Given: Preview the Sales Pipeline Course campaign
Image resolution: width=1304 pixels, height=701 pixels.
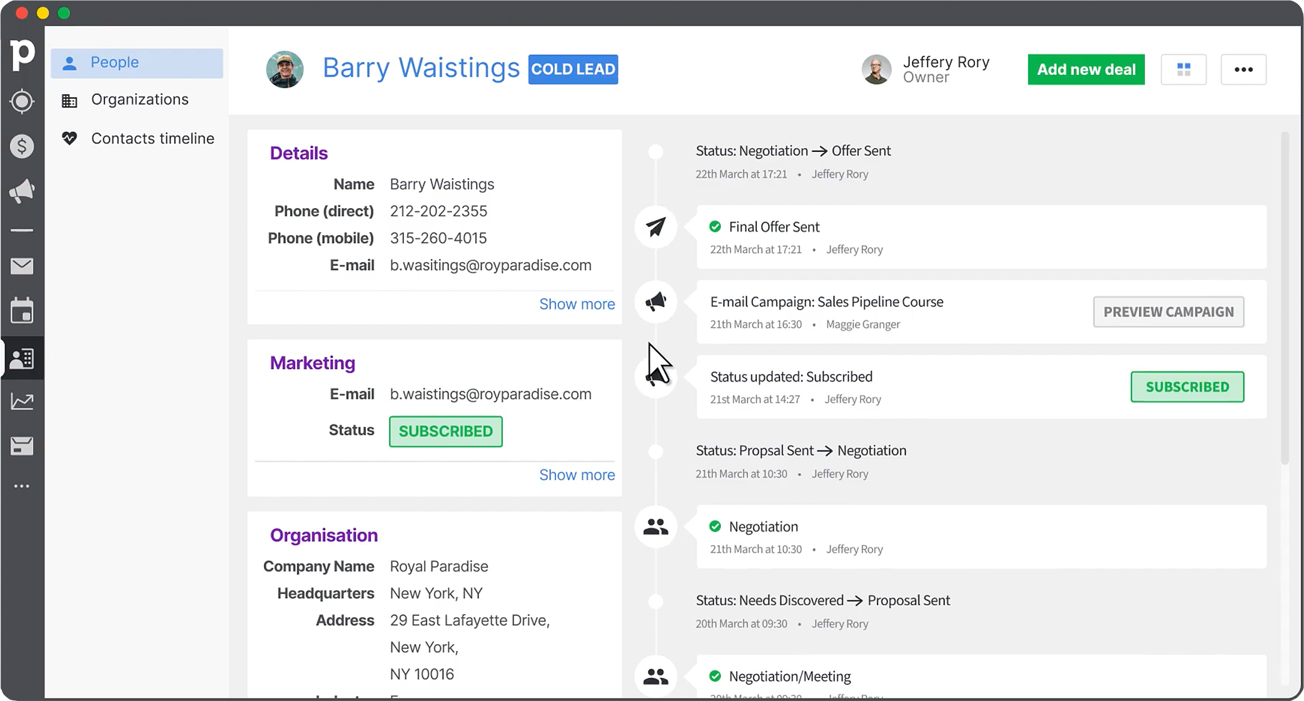Looking at the screenshot, I should 1168,311.
